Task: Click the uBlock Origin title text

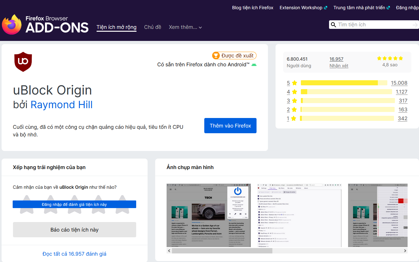Action: coord(52,90)
